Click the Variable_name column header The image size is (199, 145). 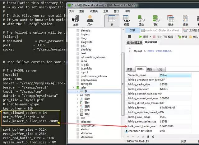tap(143, 75)
